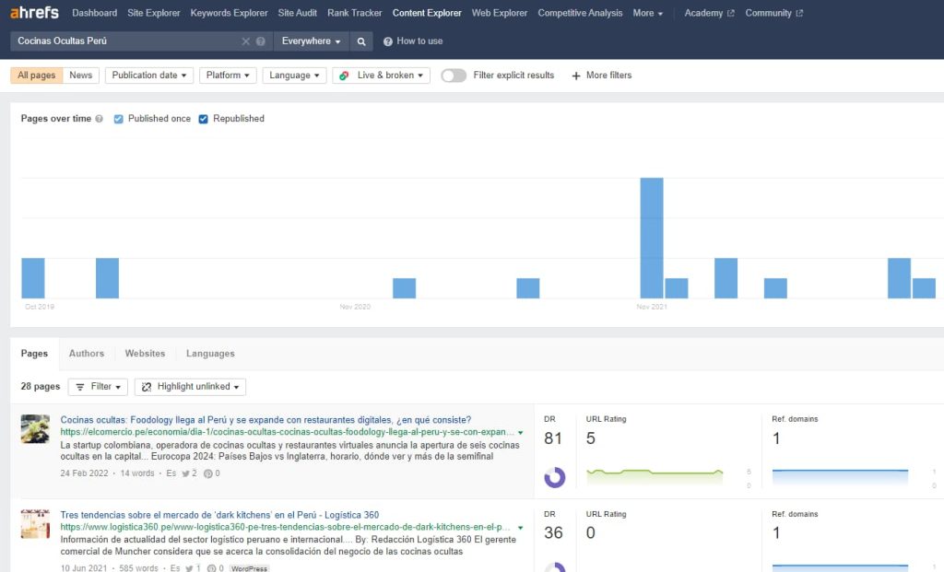
Task: Open Site Explorer
Action: pyautogui.click(x=154, y=13)
